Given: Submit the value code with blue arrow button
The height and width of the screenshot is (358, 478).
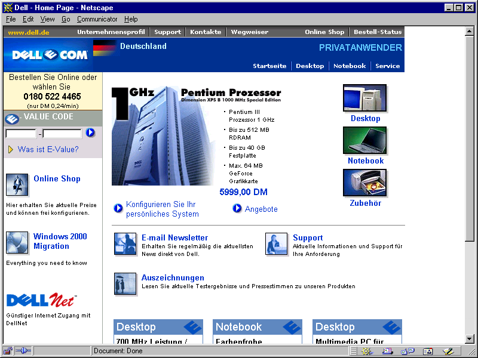Looking at the screenshot, I should tap(90, 132).
